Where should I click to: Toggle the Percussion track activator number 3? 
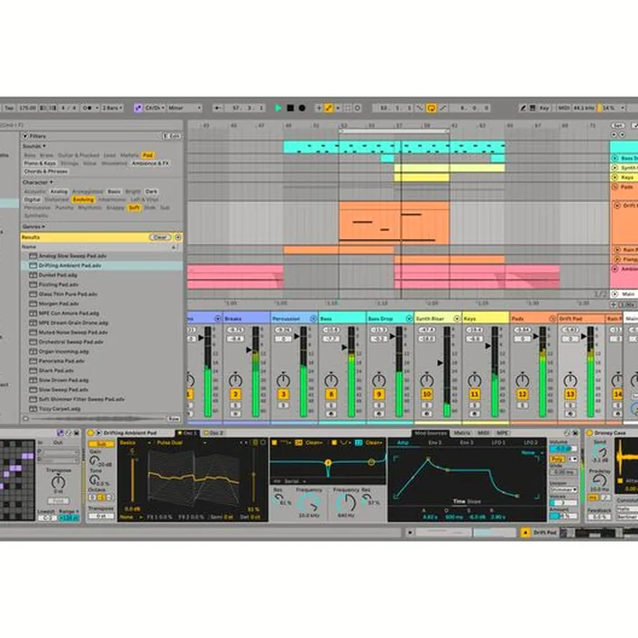point(283,394)
